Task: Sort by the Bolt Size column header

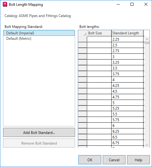Action: [99, 33]
